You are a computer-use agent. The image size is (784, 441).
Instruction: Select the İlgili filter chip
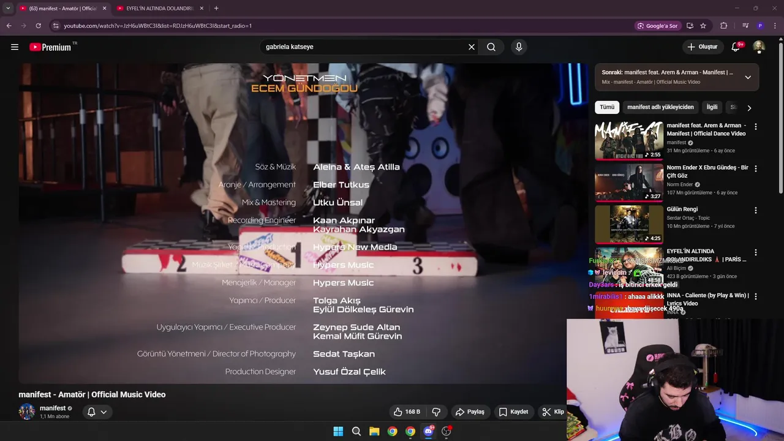(712, 107)
